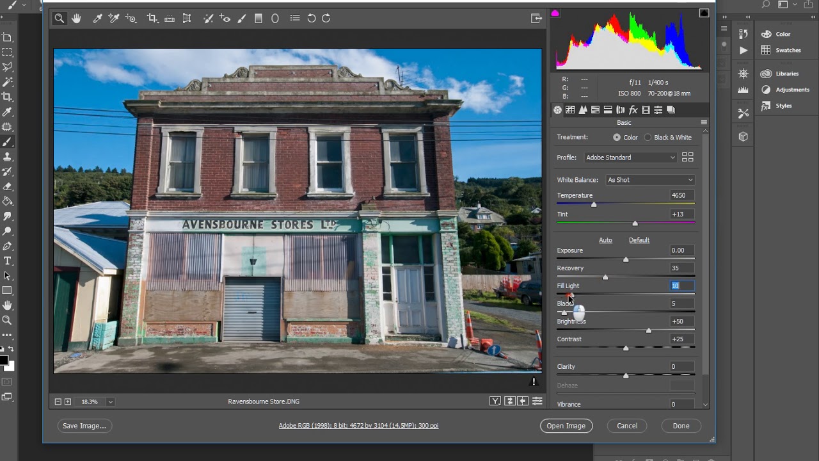Pick the White Balance eyedropper tool
Image resolution: width=819 pixels, height=461 pixels.
click(98, 19)
